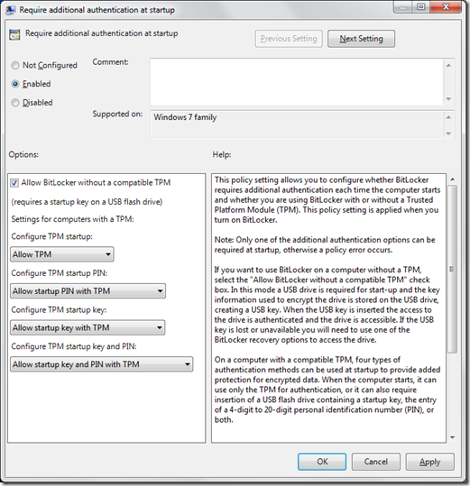Image resolution: width=470 pixels, height=486 pixels.
Task: Click the Comment box scroll down arrow
Action: [x=448, y=99]
